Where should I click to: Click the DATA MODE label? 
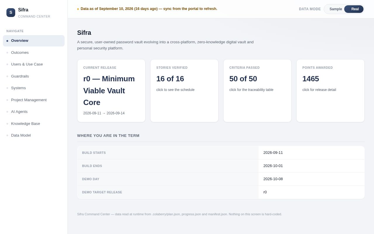310,9
